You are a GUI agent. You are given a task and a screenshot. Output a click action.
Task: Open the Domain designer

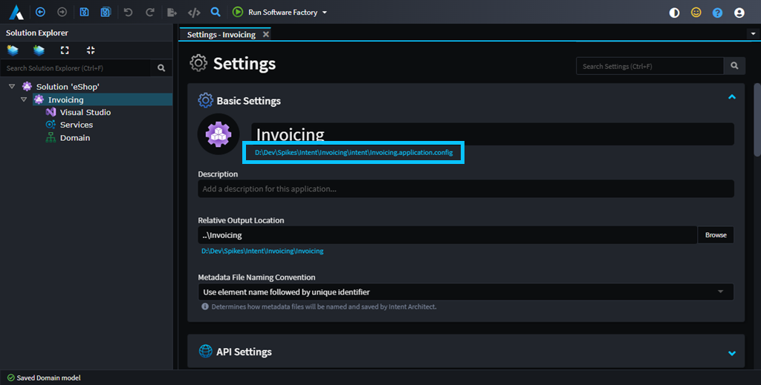pos(75,138)
